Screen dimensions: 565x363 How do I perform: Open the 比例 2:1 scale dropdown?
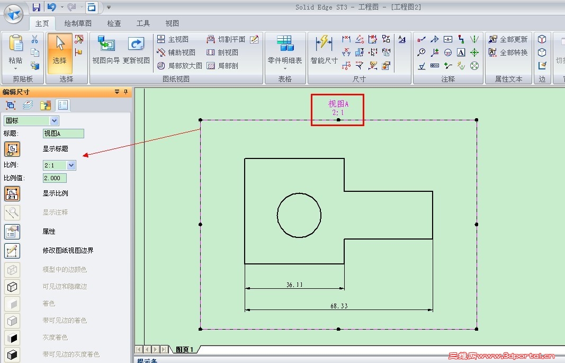tap(71, 165)
